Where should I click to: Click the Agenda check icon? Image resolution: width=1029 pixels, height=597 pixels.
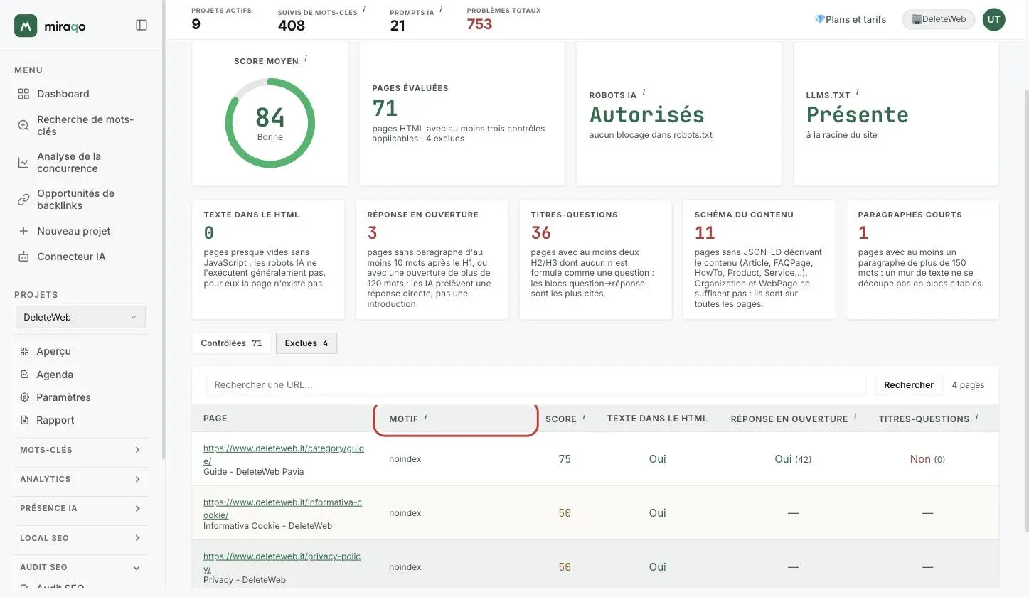(25, 375)
